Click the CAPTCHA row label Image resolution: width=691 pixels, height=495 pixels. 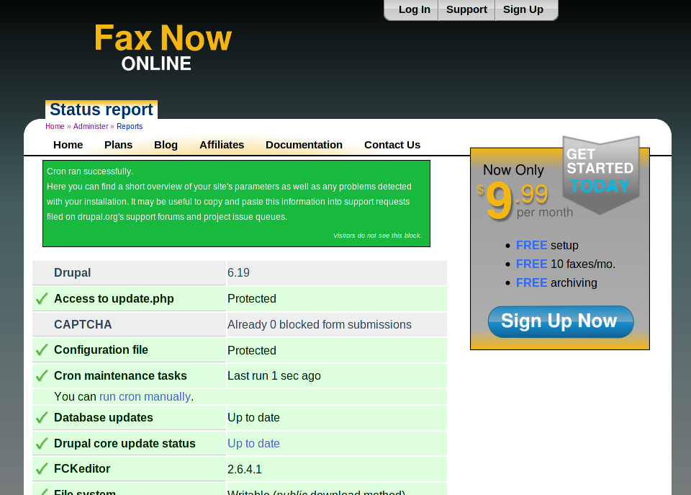click(x=83, y=324)
